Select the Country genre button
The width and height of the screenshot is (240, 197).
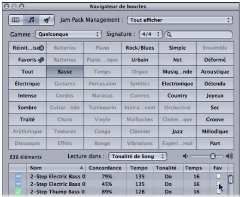pos(177,96)
